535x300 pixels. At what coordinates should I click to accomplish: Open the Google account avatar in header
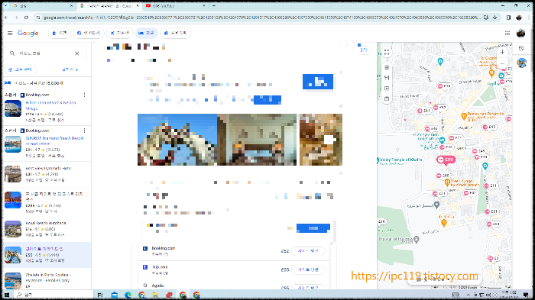(x=520, y=33)
